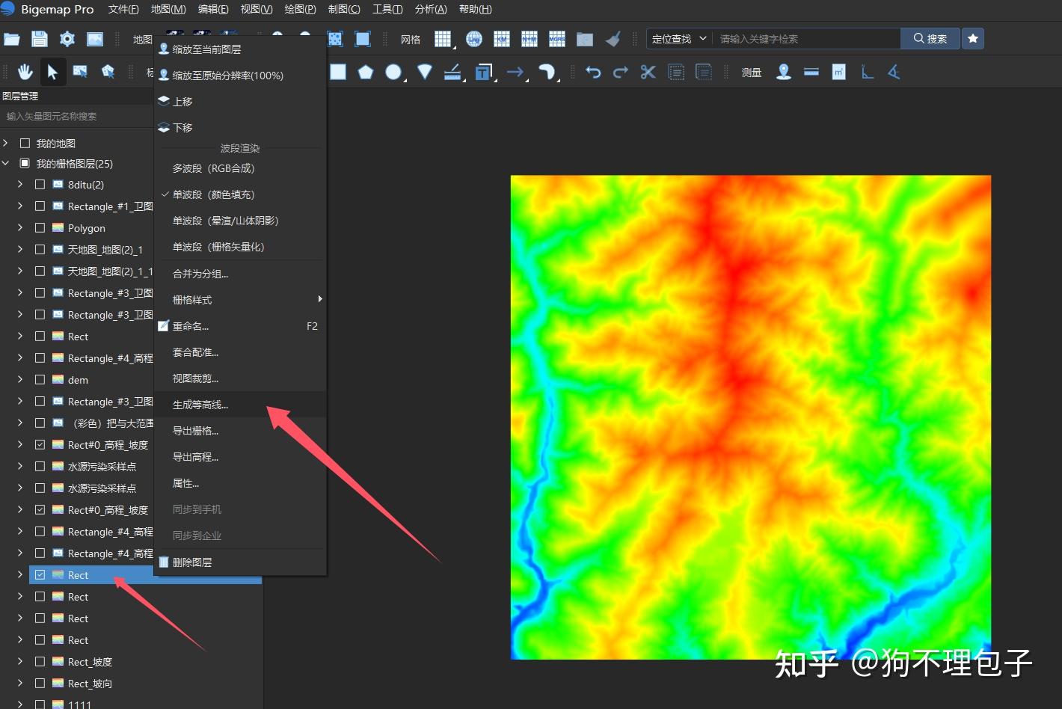
Task: Open the 定位查找 dropdown
Action: 679,39
